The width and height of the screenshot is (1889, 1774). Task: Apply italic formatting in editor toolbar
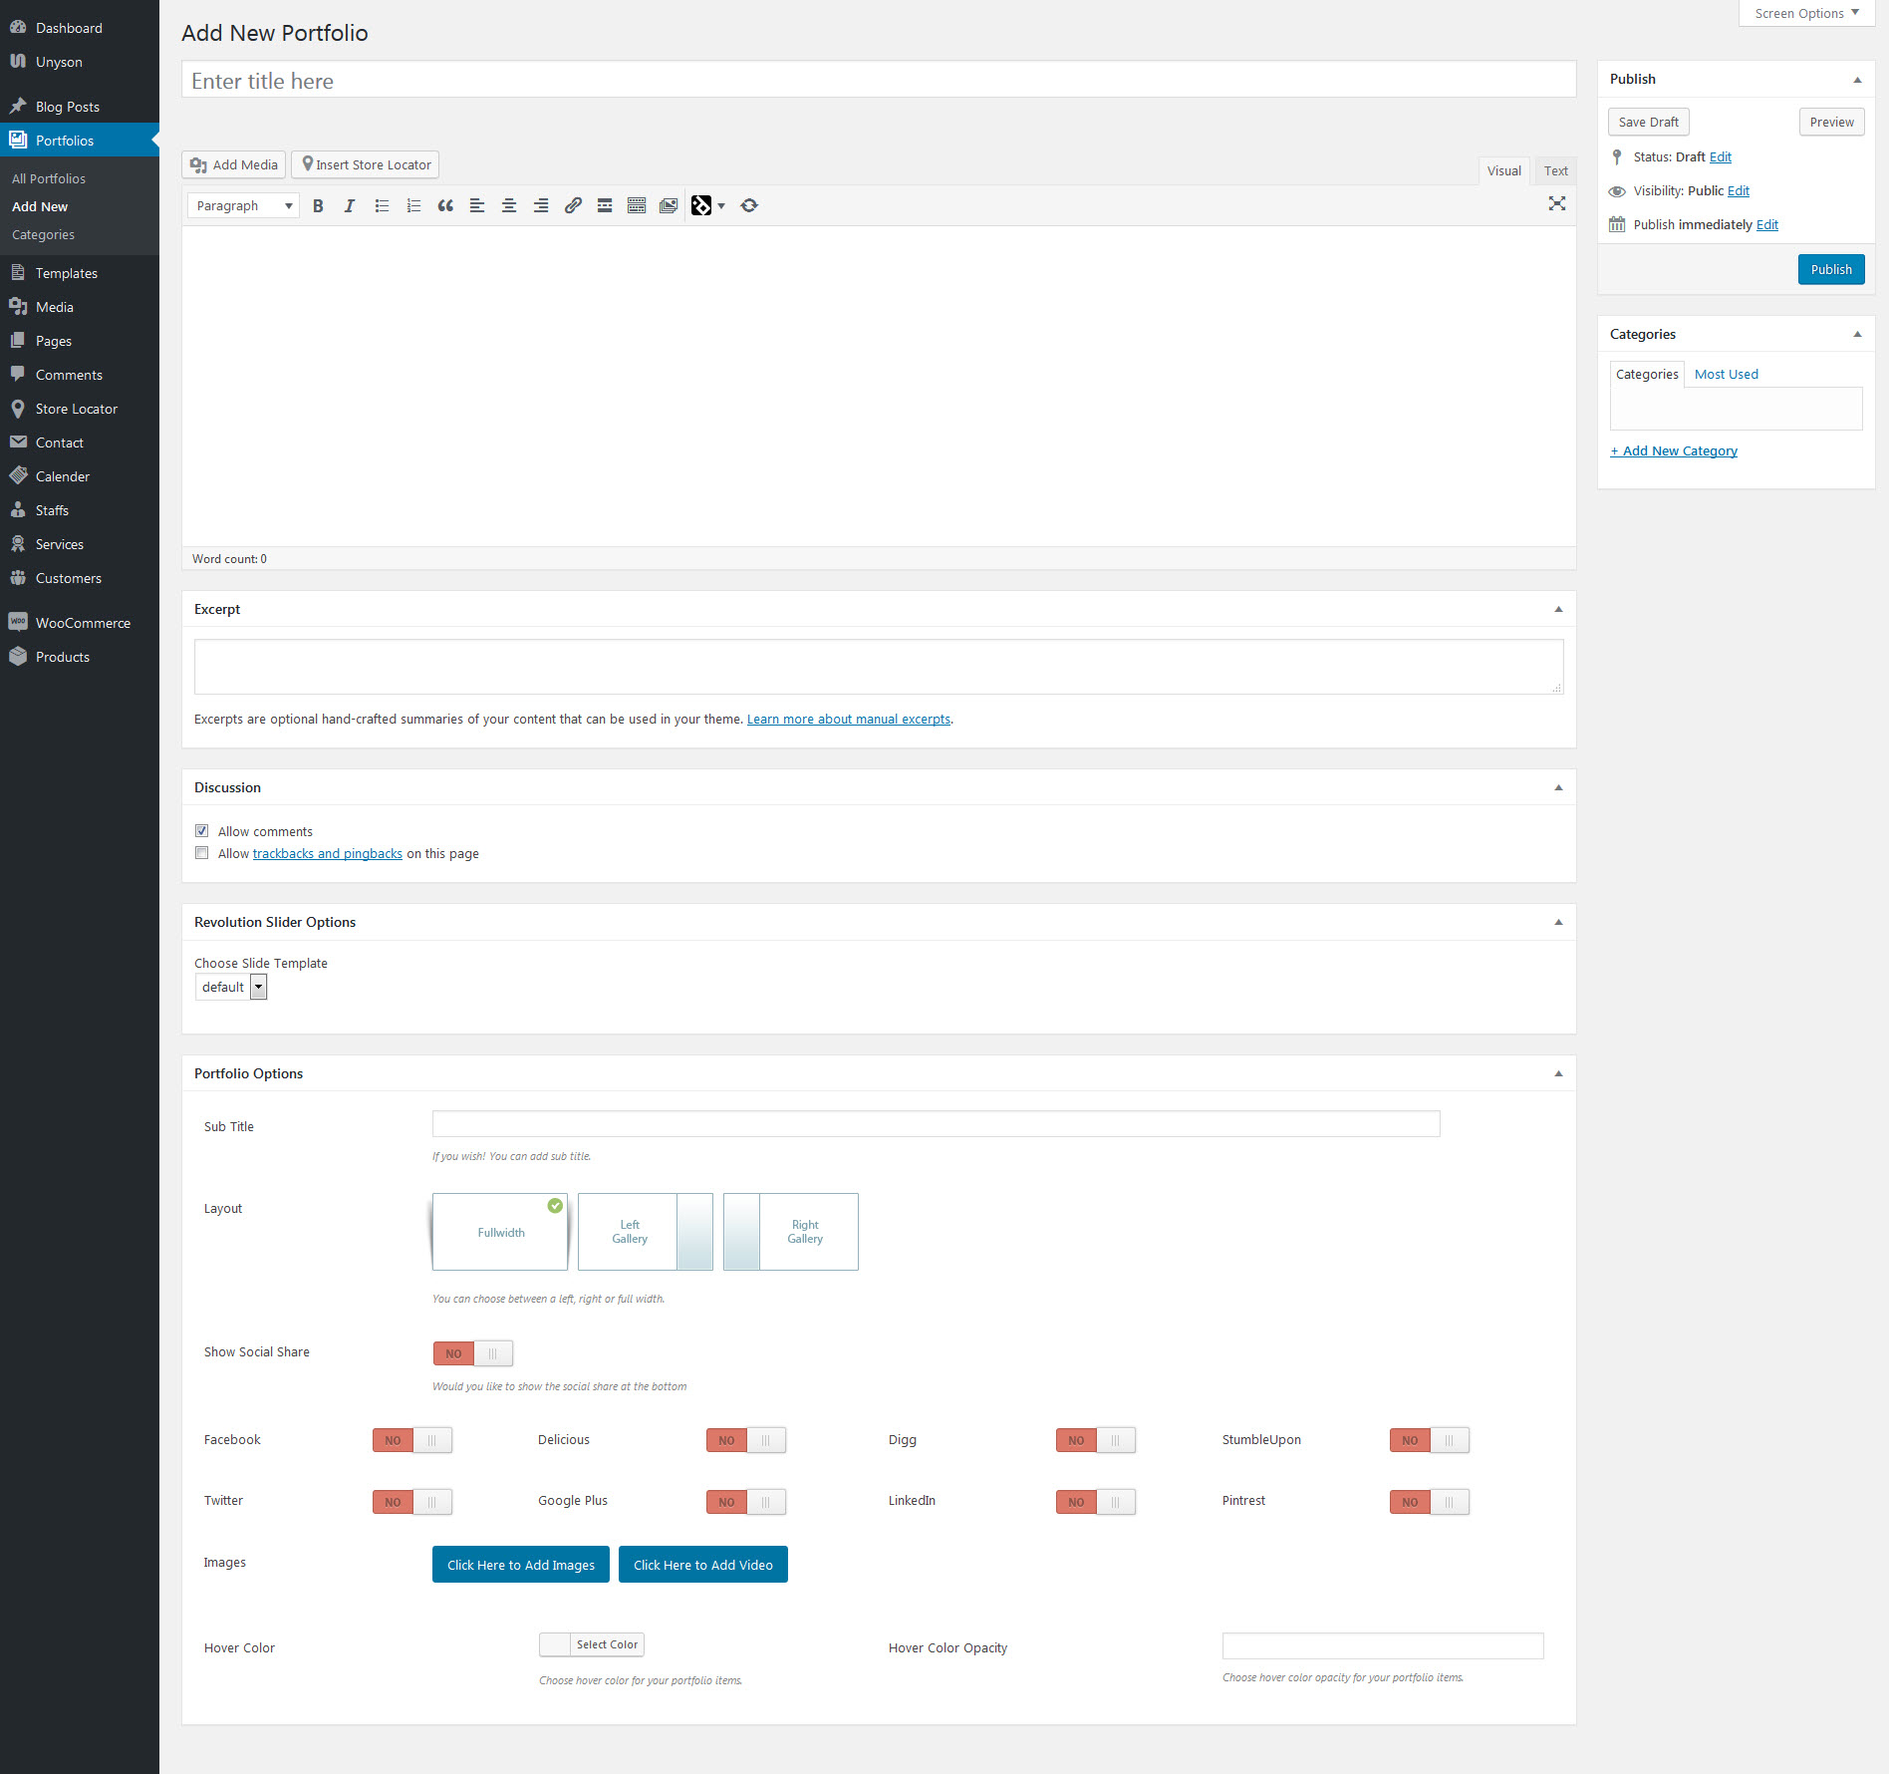point(349,205)
